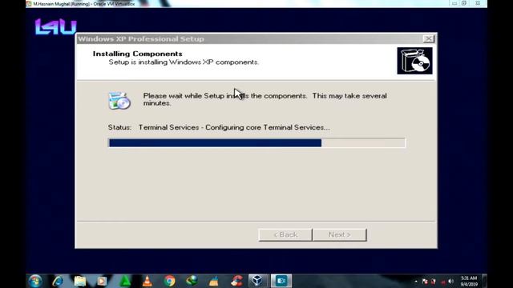This screenshot has width=513, height=288.
Task: Close the Oracle VM VirtualBox window
Action: [x=478, y=3]
